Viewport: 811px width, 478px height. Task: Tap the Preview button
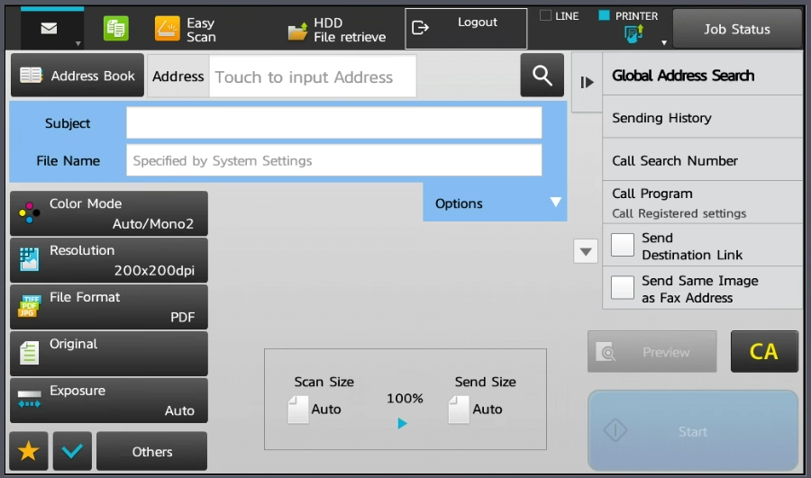pos(652,352)
